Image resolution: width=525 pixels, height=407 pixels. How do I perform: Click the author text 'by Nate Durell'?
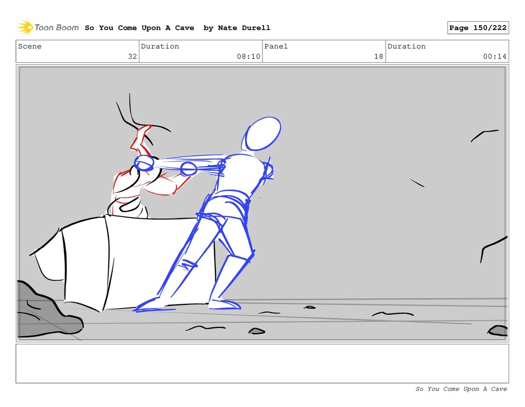point(237,28)
